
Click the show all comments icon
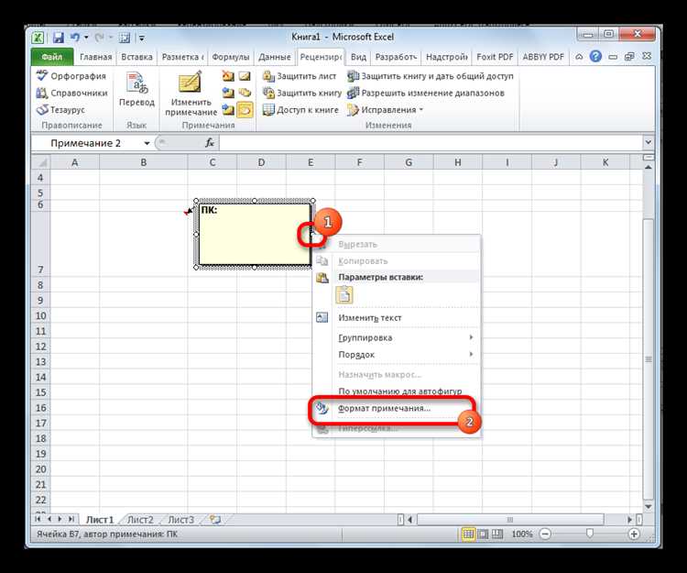pos(245,93)
